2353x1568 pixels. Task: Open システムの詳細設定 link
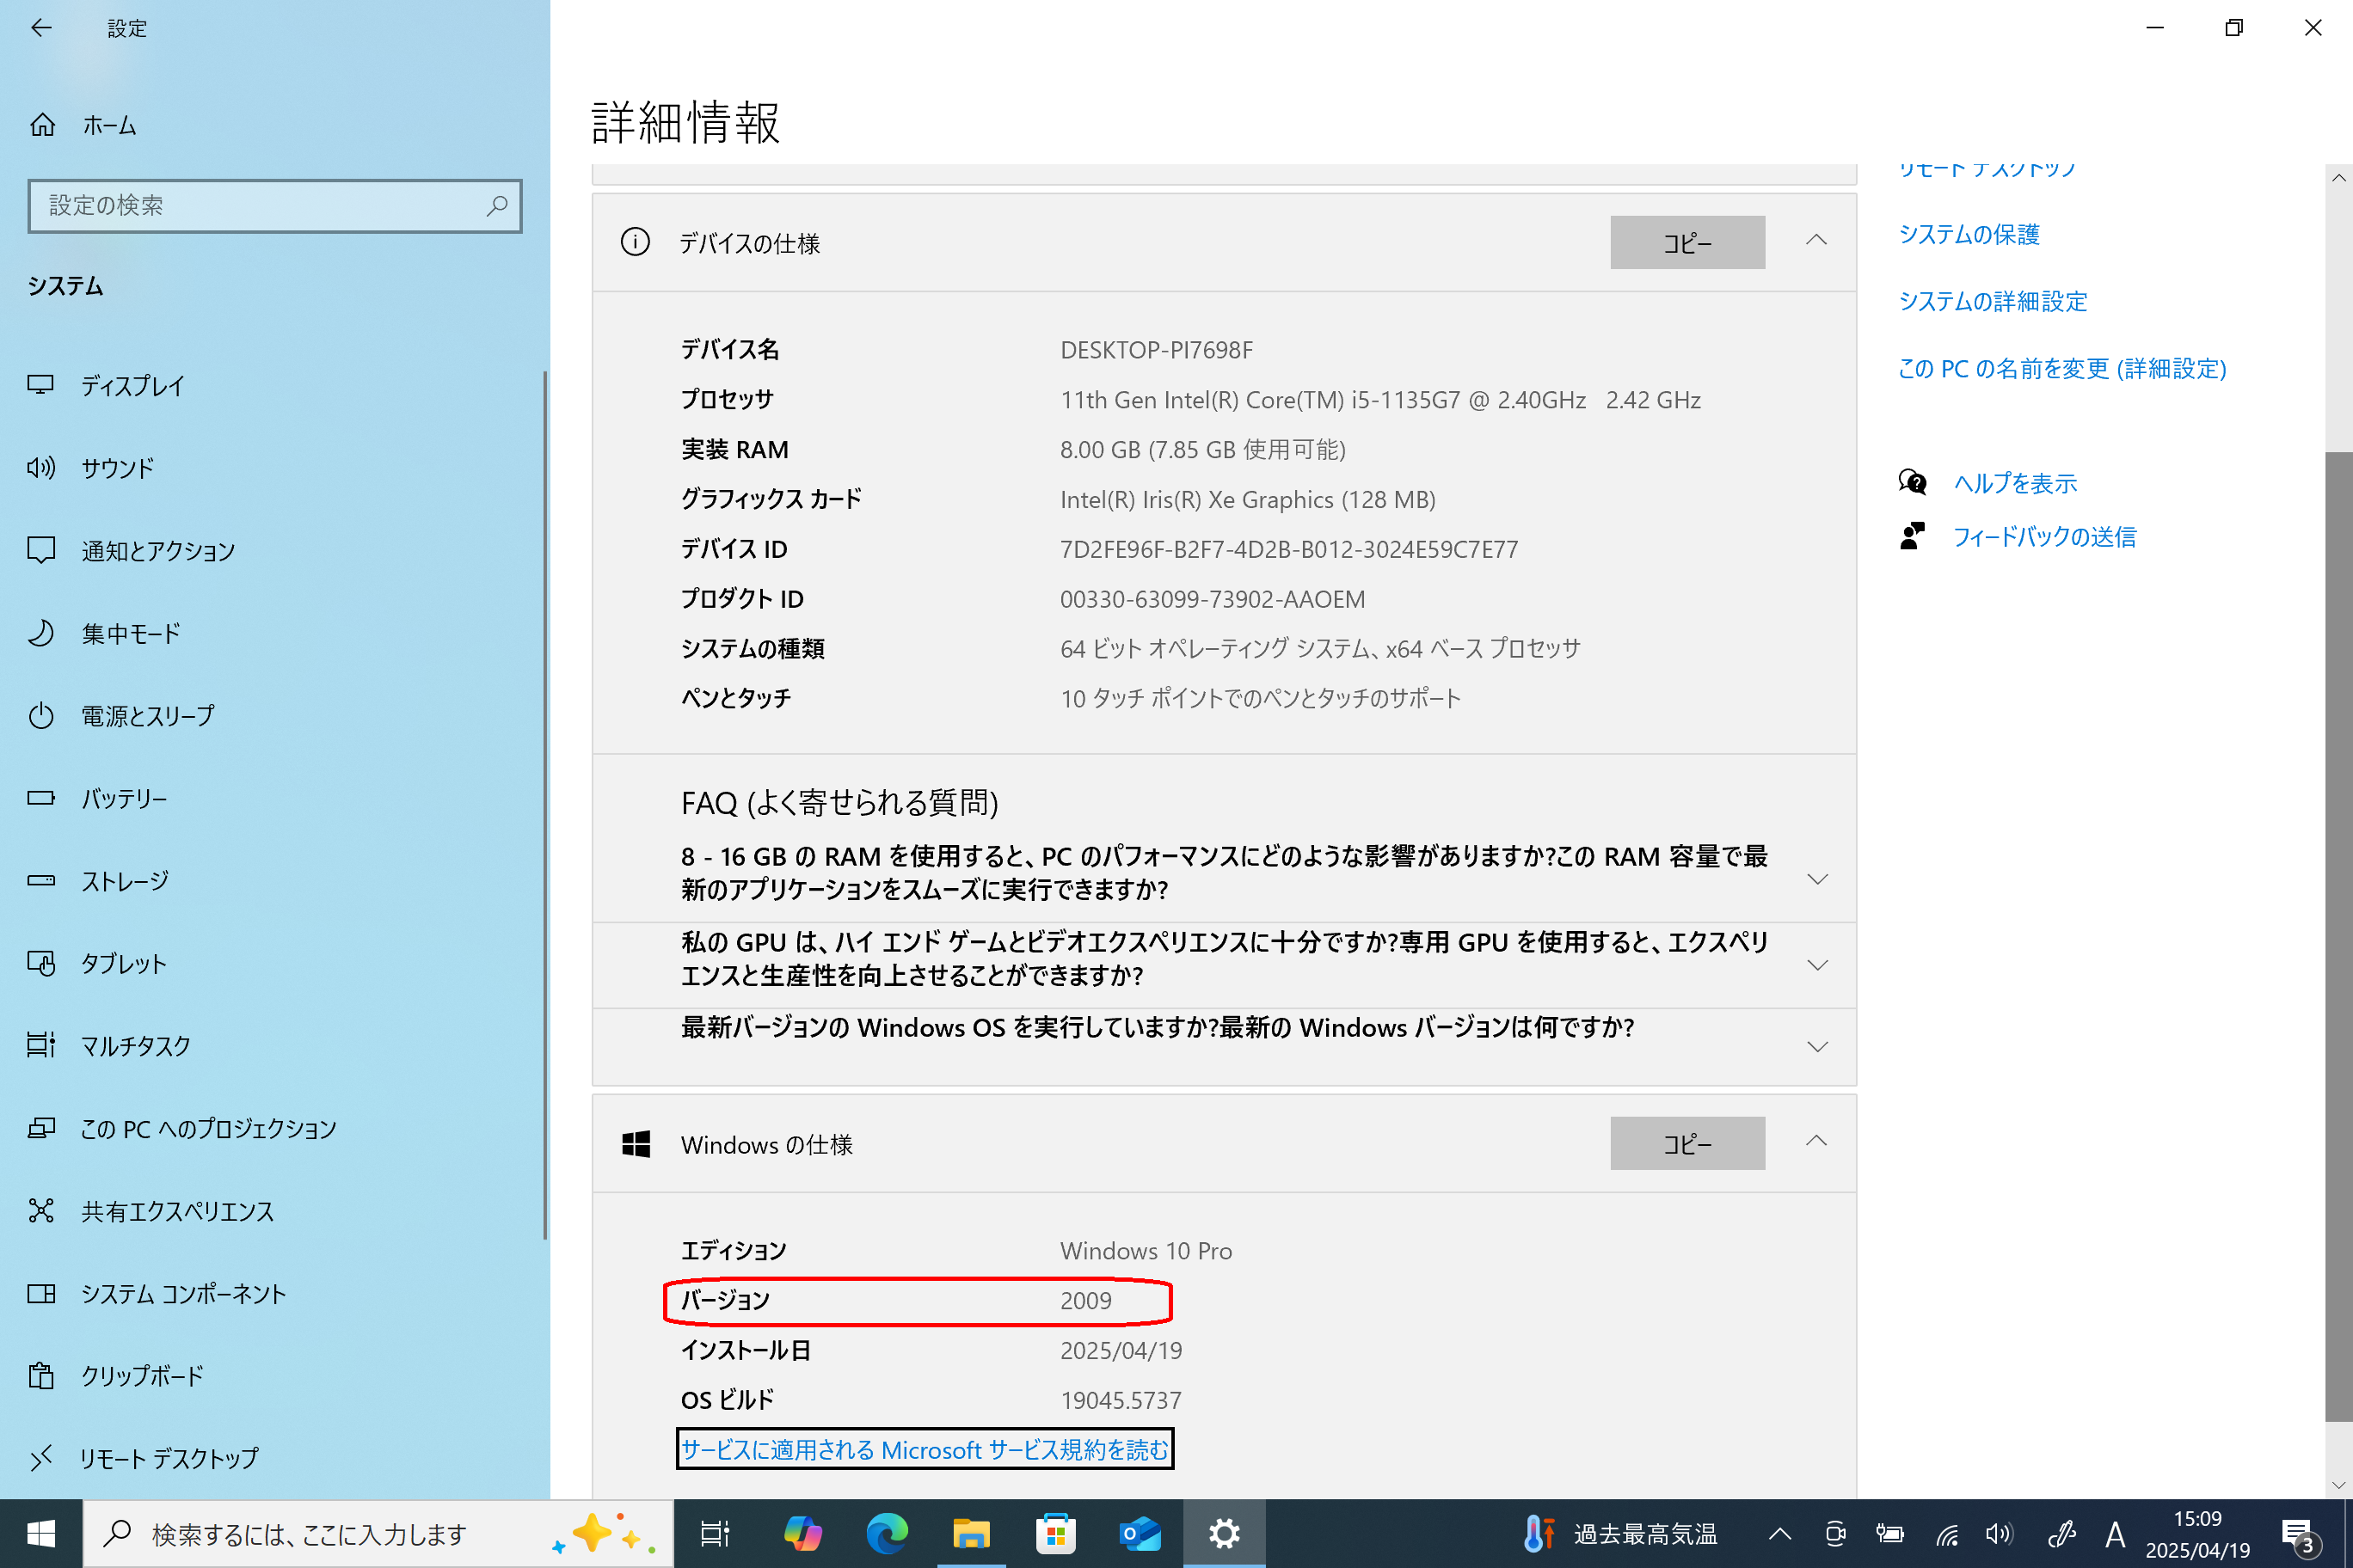point(1993,301)
